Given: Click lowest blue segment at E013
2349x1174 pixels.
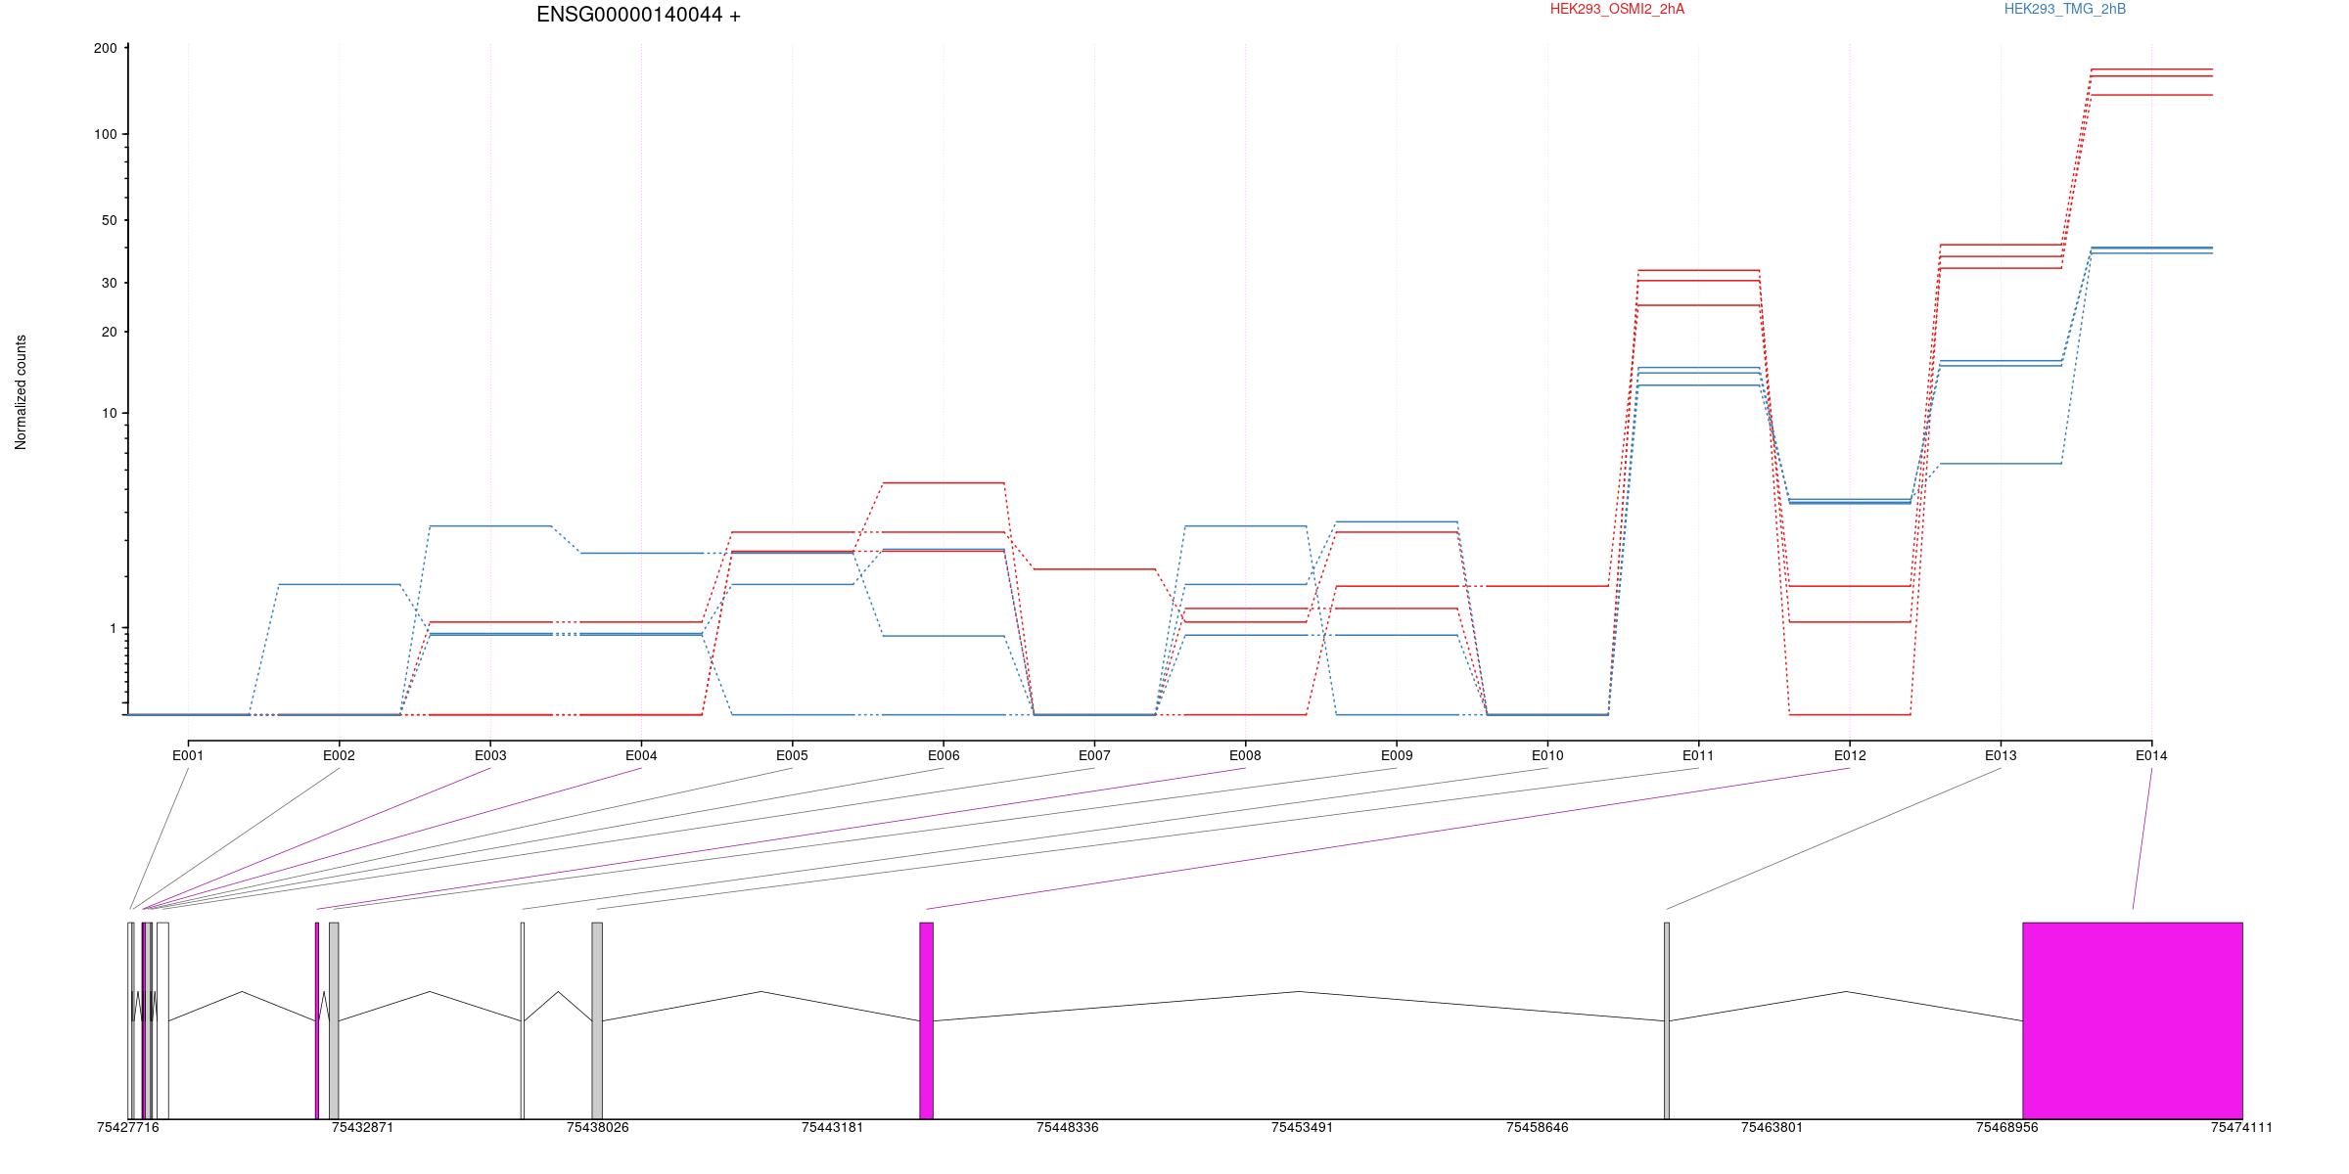Looking at the screenshot, I should 2001,464.
